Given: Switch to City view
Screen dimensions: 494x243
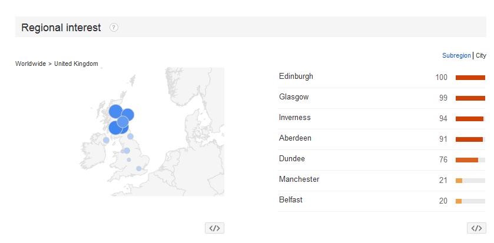Looking at the screenshot, I should pos(481,55).
